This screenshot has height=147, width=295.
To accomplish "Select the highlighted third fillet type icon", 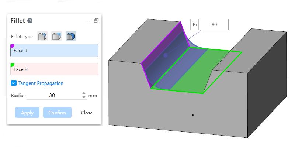I will coord(71,36).
